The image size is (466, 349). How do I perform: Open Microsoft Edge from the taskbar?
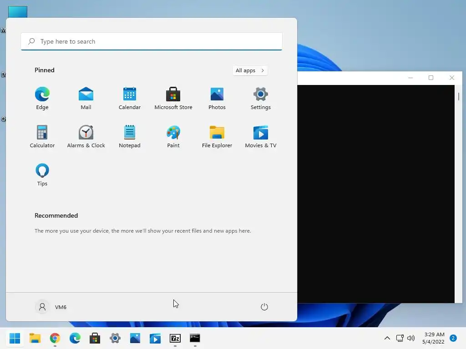tap(75, 338)
